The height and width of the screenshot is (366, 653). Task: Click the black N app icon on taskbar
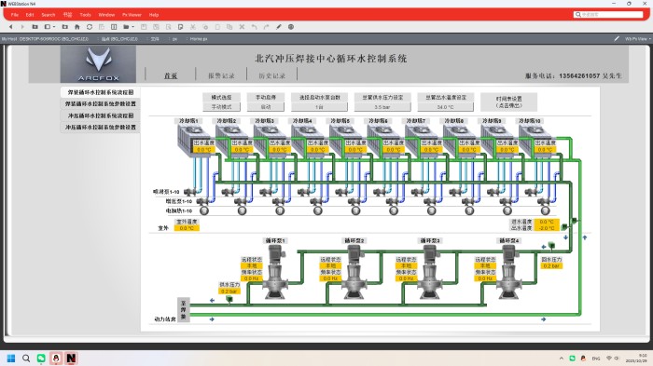(x=71, y=359)
